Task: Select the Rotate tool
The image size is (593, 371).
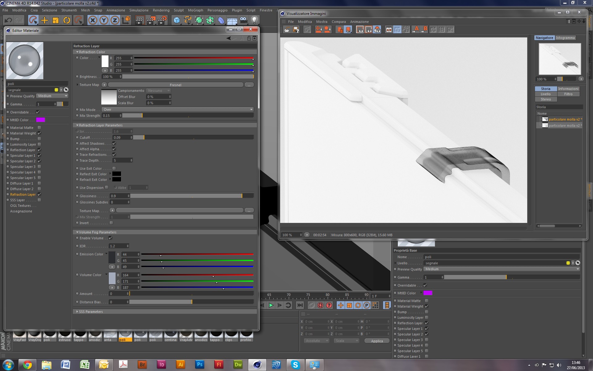Action: tap(67, 20)
